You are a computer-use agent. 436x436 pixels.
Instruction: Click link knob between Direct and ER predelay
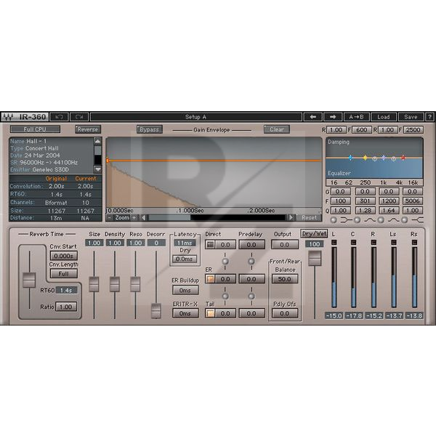(x=251, y=262)
